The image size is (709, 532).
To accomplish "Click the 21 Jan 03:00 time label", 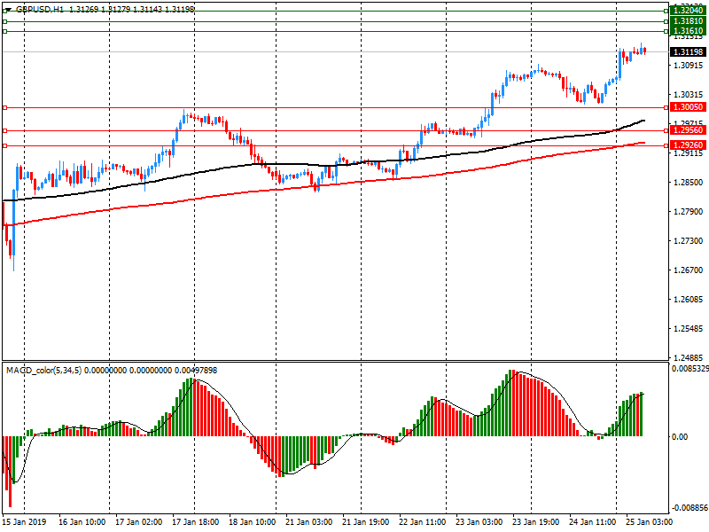I will [308, 521].
